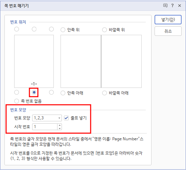Select top-center page number position radio
This screenshot has height=170, width=186.
[x=34, y=29]
